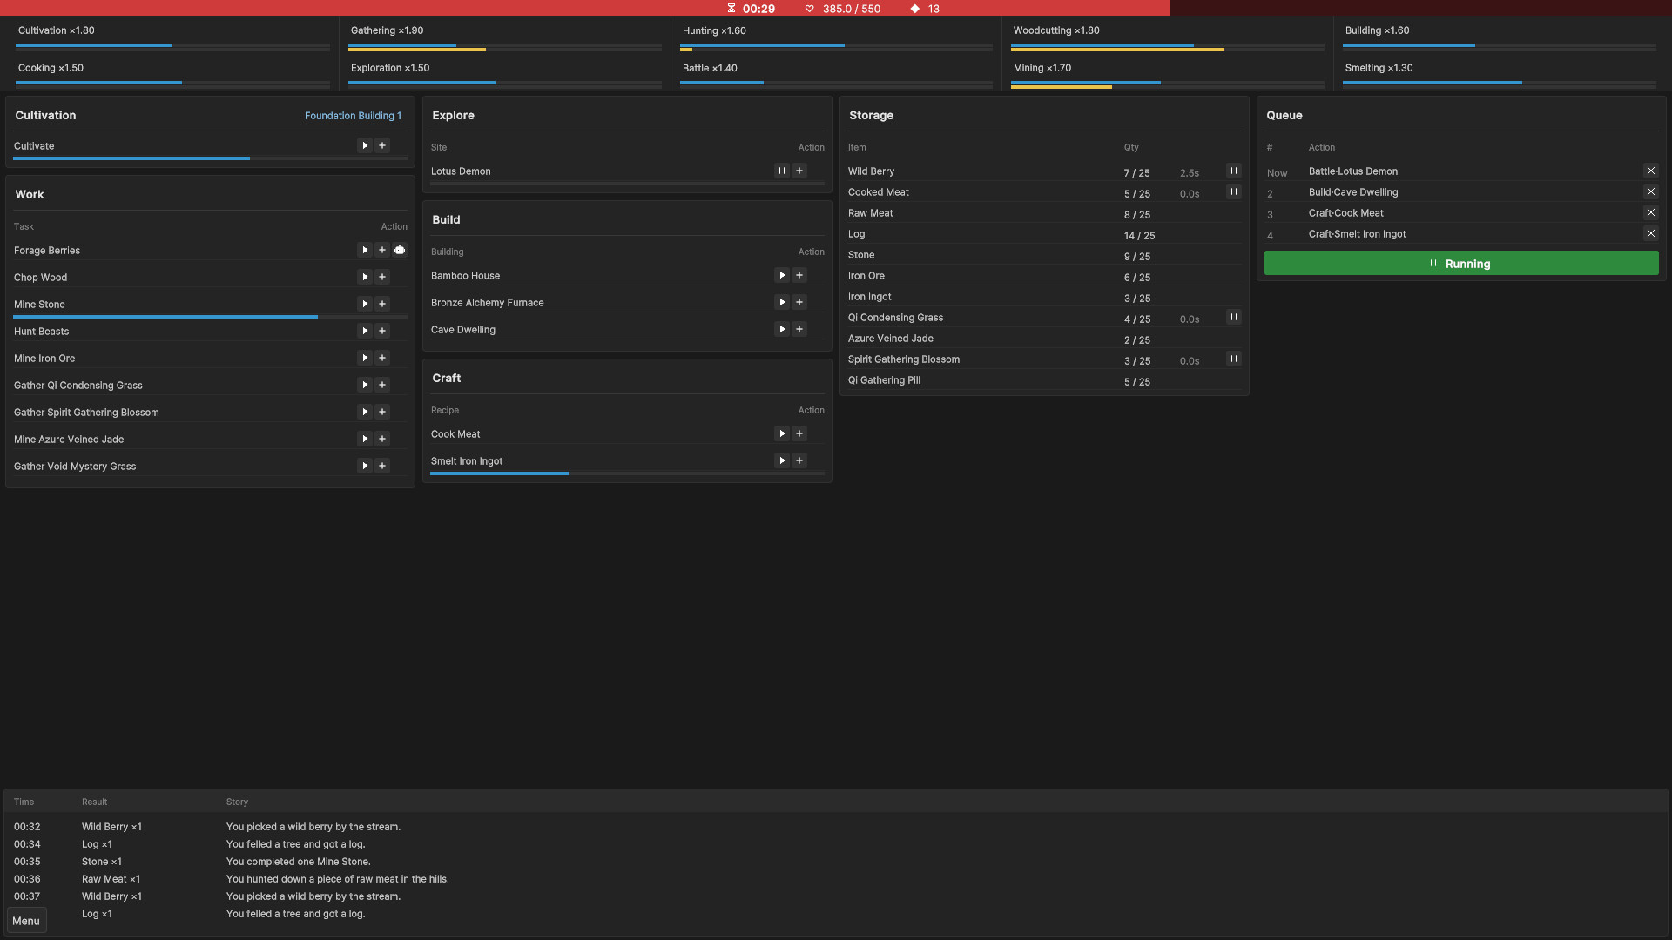Click the health value 385.0 / 550
Viewport: 1672px width, 940px height.
(852, 9)
